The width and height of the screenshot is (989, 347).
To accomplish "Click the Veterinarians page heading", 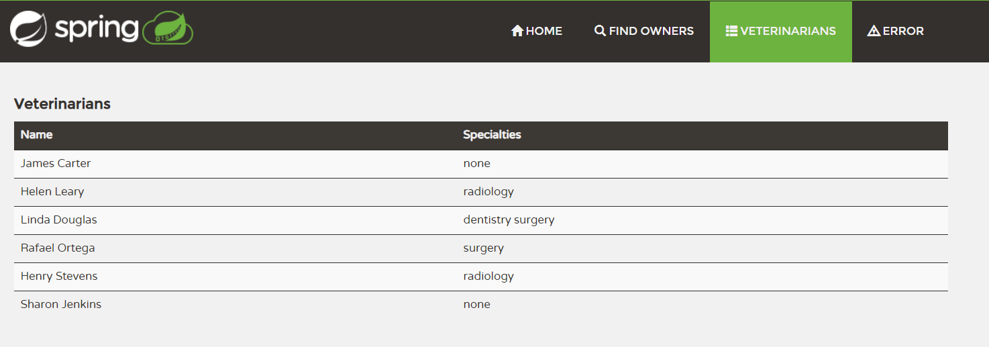I will pyautogui.click(x=62, y=104).
